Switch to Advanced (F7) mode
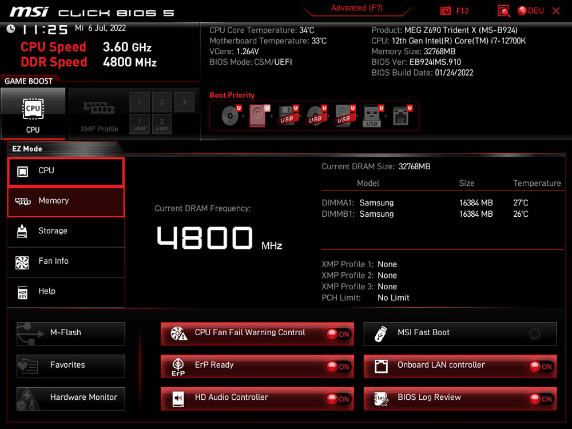The height and width of the screenshot is (429, 572). point(357,9)
